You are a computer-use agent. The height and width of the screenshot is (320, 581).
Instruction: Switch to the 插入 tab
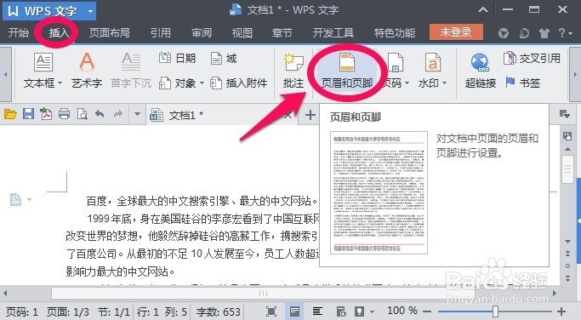(x=59, y=33)
